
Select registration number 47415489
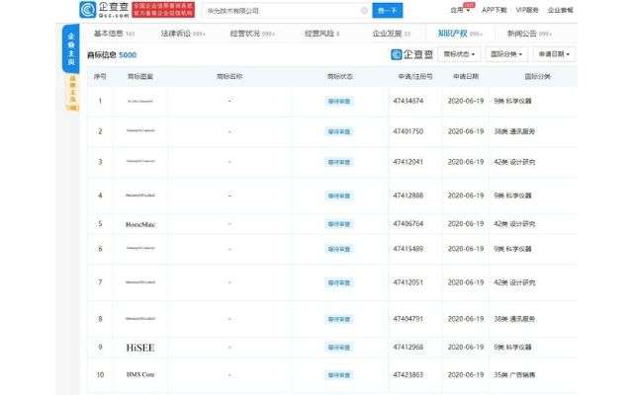pyautogui.click(x=408, y=249)
